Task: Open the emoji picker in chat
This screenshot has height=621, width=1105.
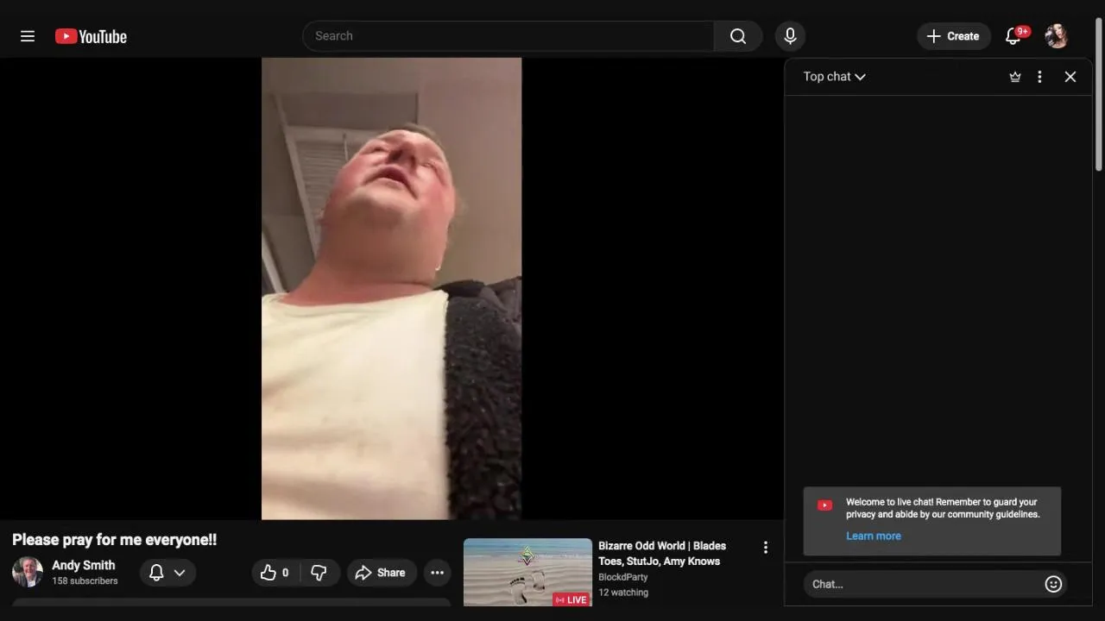Action: pyautogui.click(x=1053, y=584)
